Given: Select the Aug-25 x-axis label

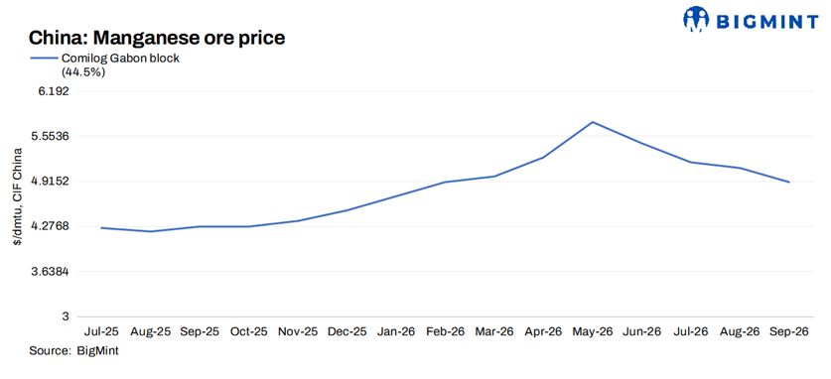Looking at the screenshot, I should point(151,332).
